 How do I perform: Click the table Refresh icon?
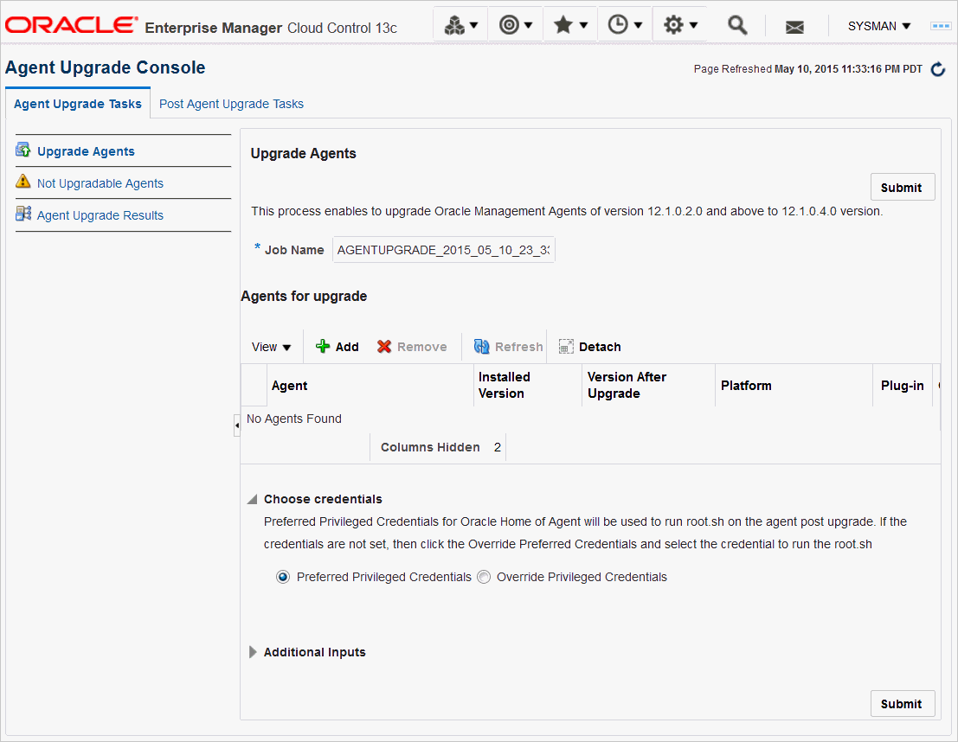pyautogui.click(x=481, y=346)
